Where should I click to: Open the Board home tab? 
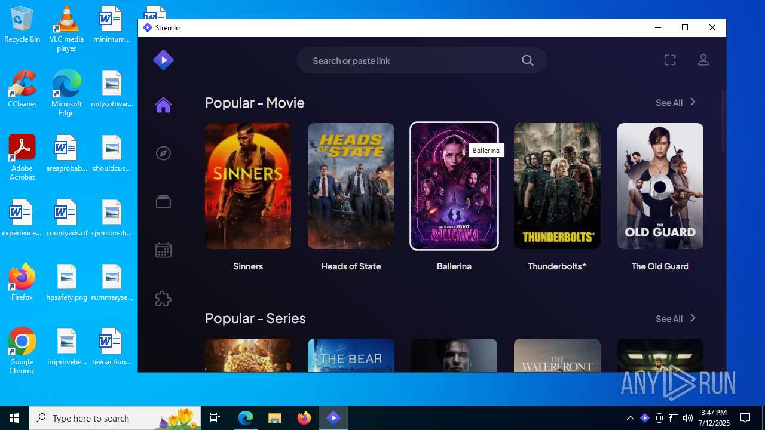coord(163,105)
